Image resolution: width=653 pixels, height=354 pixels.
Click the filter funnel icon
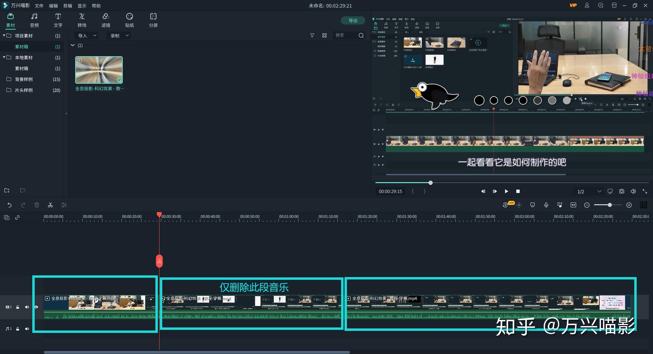(312, 35)
